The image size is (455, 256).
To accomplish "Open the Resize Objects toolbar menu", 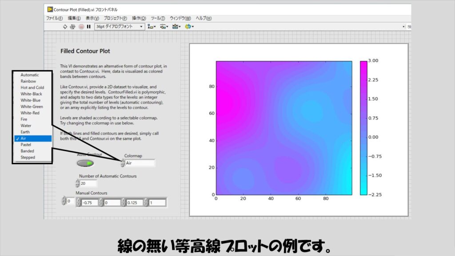I will point(176,27).
